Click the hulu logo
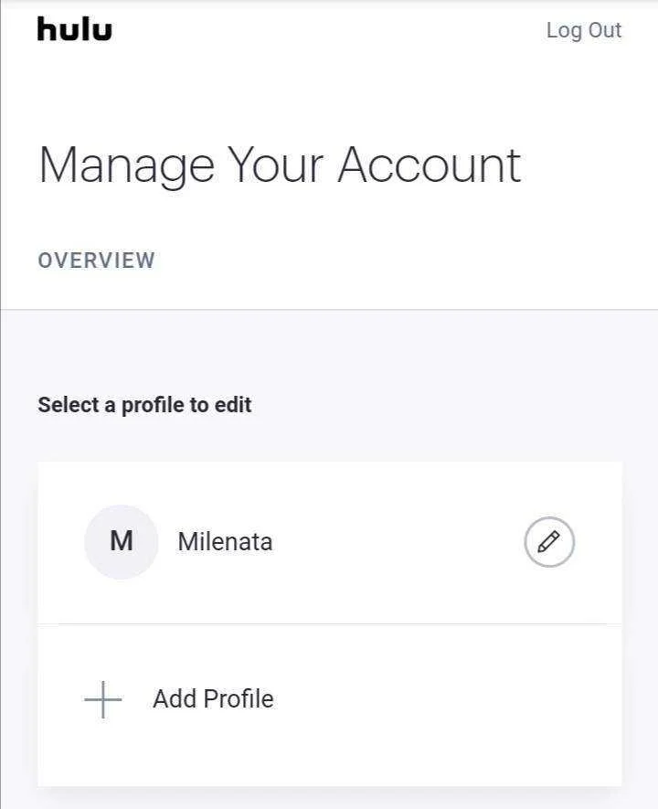This screenshot has width=658, height=809. [75, 29]
